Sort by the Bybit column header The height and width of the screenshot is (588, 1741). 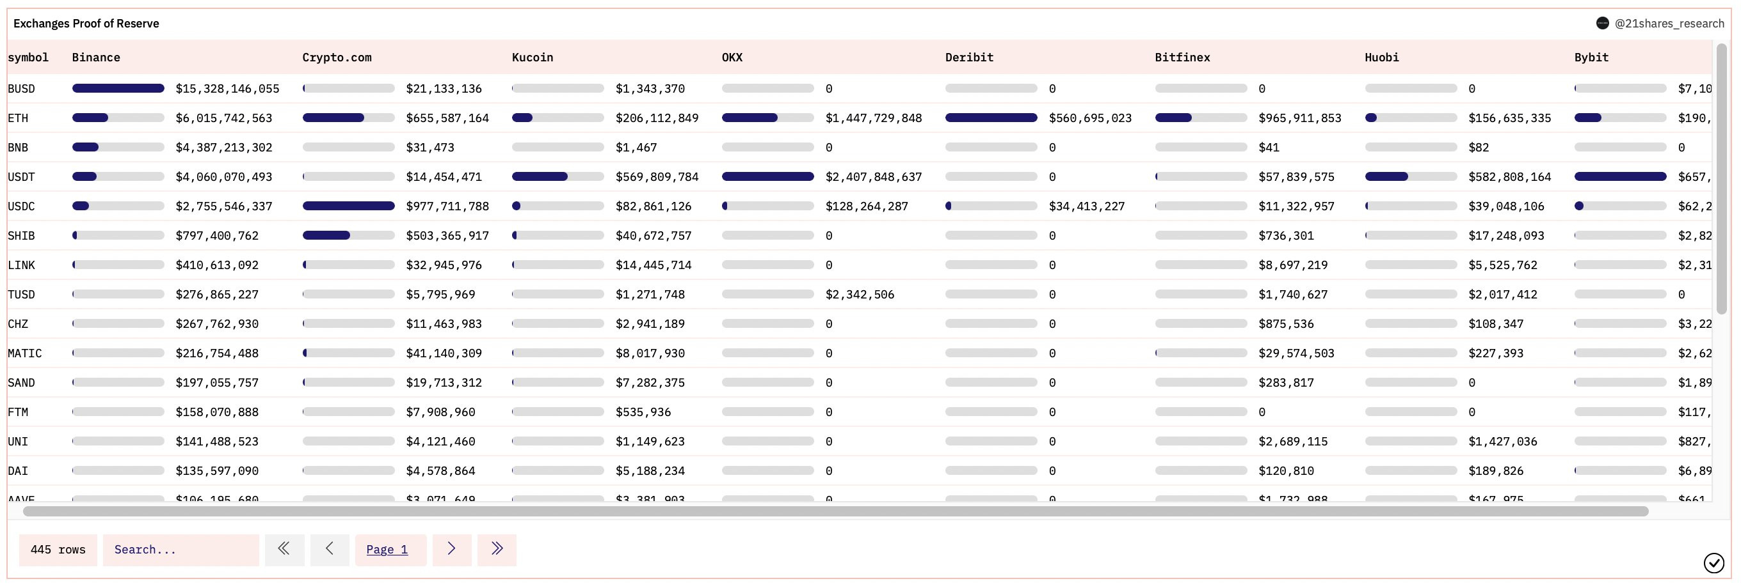[x=1591, y=58]
